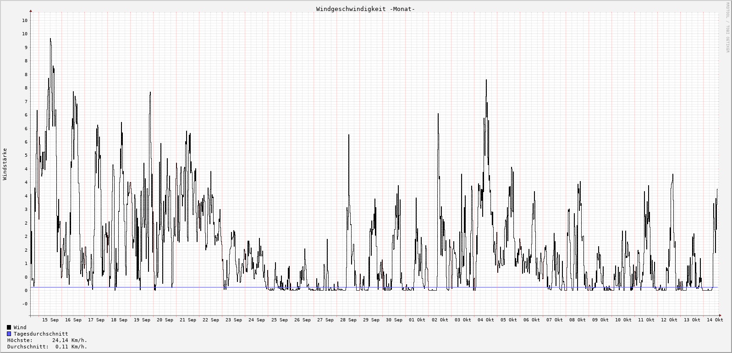Viewport: 732px width, 353px height.
Task: Click the red arrow ending the x-axis
Action: [x=721, y=315]
